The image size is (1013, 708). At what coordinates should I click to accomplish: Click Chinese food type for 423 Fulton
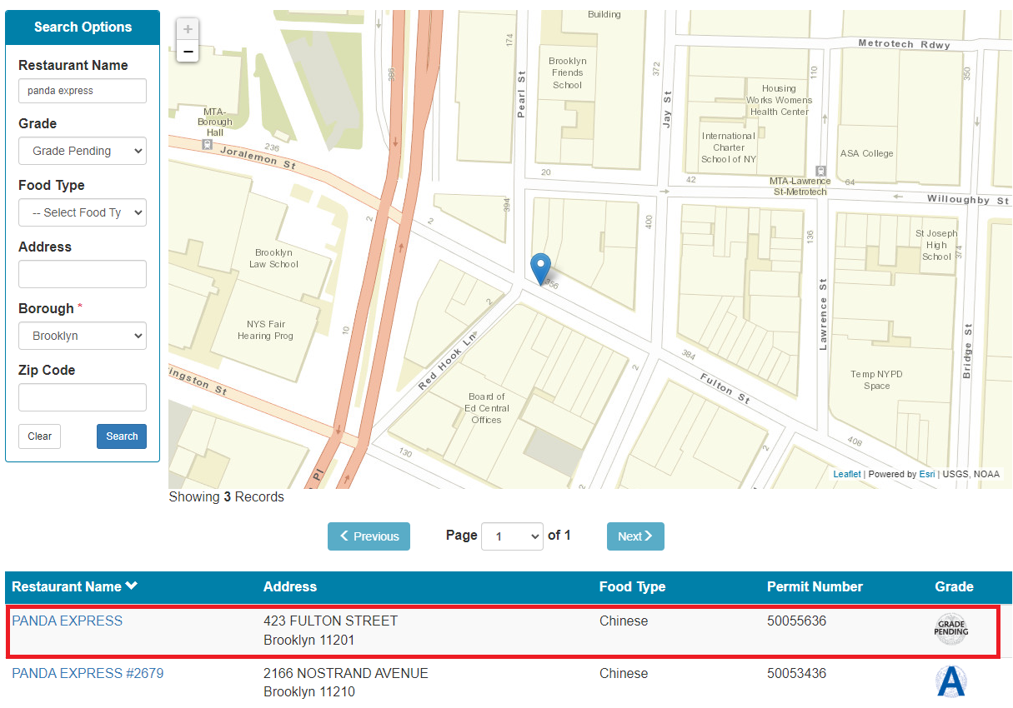[624, 621]
